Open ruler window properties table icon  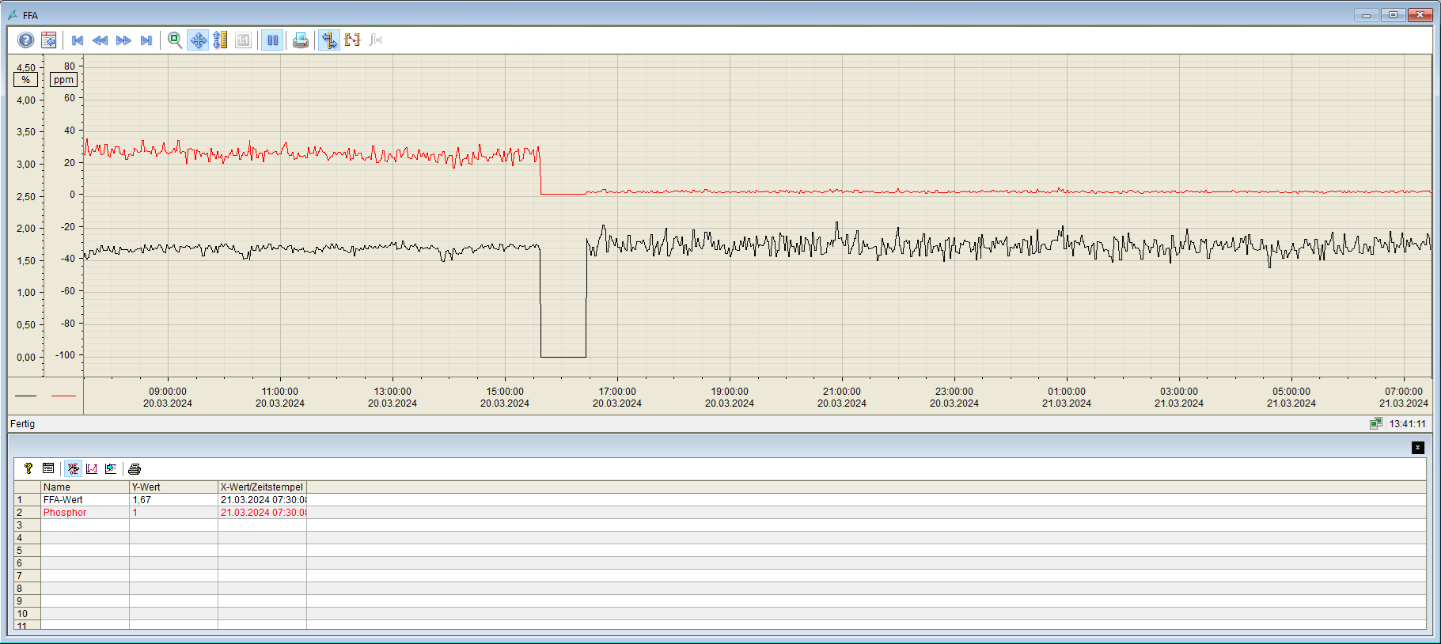[48, 468]
